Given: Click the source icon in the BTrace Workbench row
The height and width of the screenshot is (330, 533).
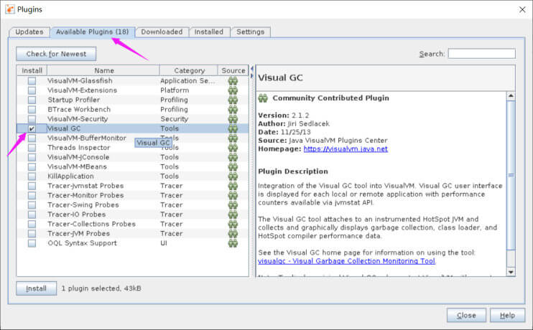Looking at the screenshot, I should (x=233, y=109).
